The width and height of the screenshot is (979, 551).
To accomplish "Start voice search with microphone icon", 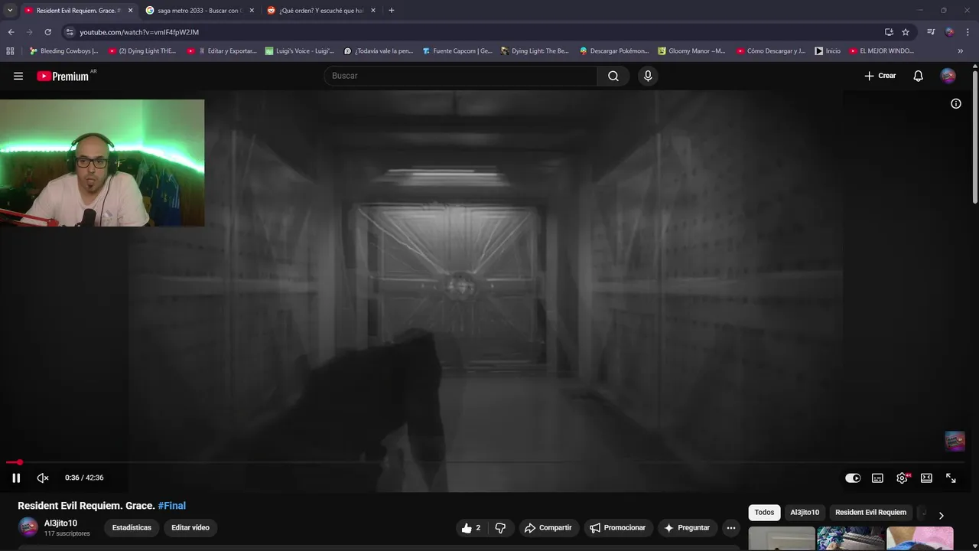I will (x=648, y=76).
